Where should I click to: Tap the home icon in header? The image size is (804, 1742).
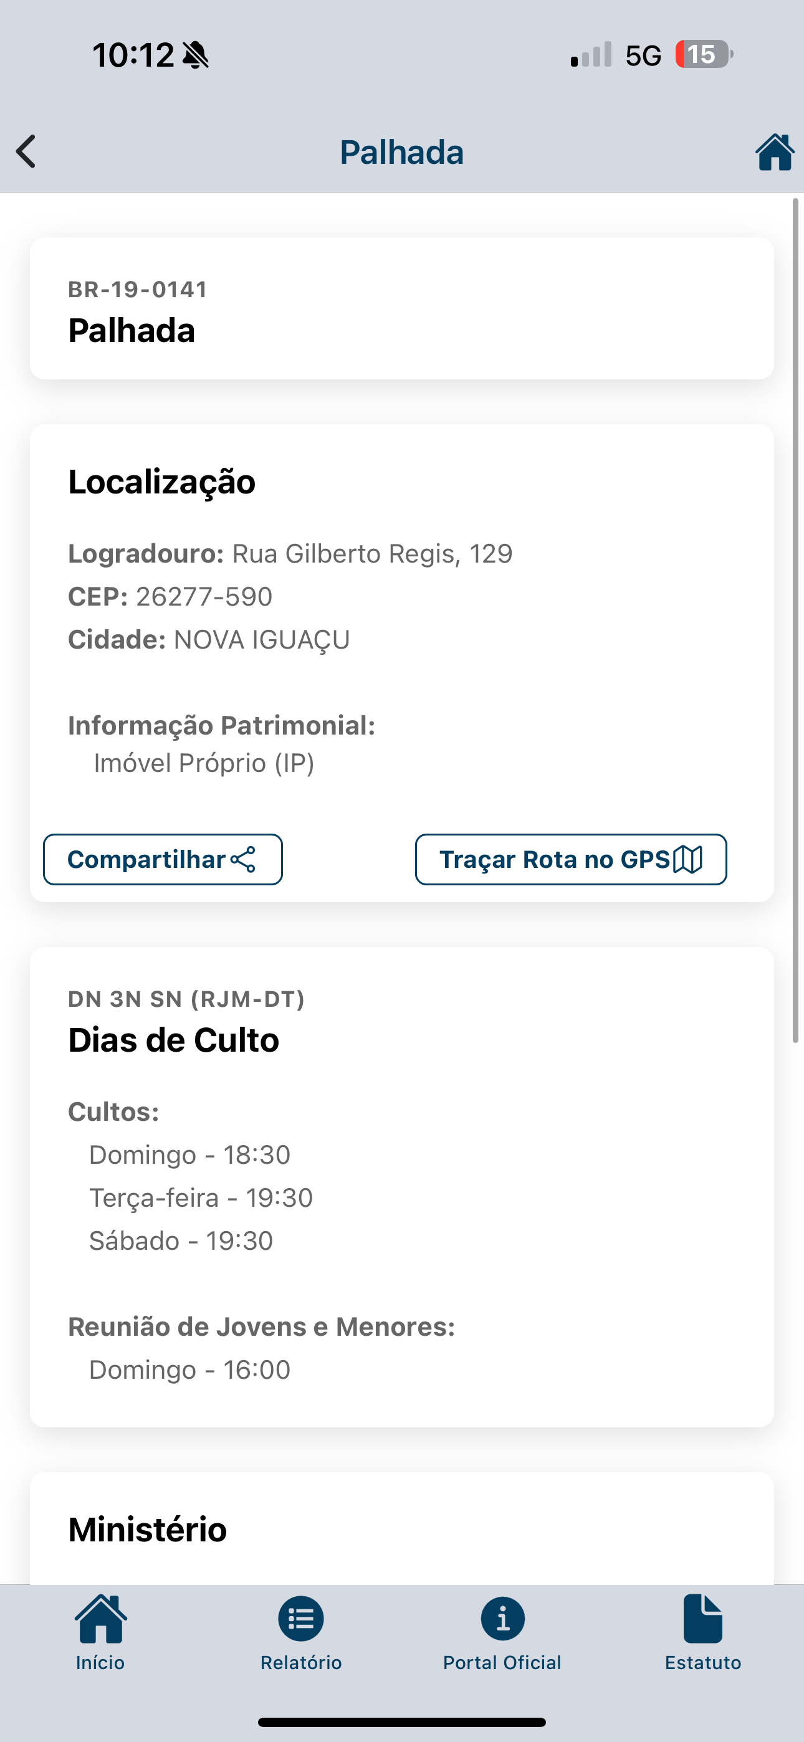[x=774, y=152]
